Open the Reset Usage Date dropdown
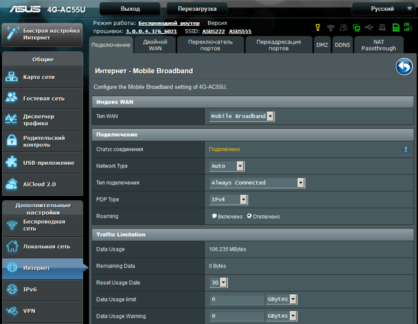Viewport: 418px width, 324px height. tap(218, 282)
